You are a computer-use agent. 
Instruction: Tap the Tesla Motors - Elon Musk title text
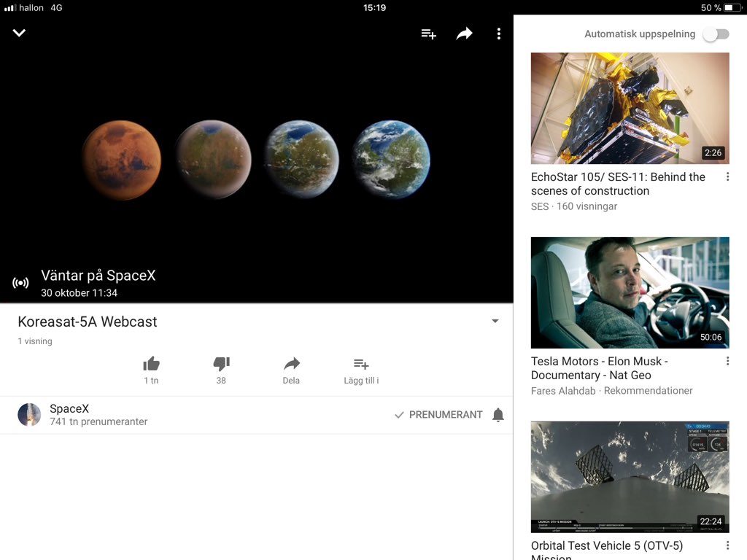[600, 368]
